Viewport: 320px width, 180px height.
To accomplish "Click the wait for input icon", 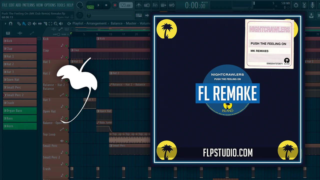I will (x=147, y=5).
